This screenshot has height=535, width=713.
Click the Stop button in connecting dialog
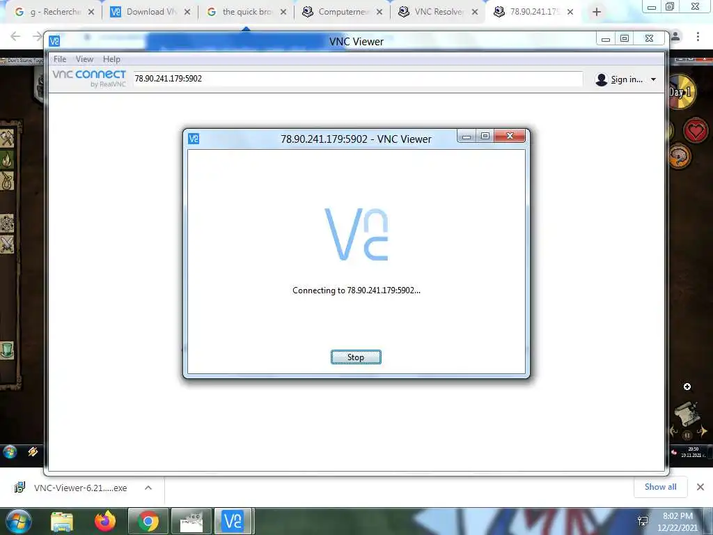[x=356, y=357]
